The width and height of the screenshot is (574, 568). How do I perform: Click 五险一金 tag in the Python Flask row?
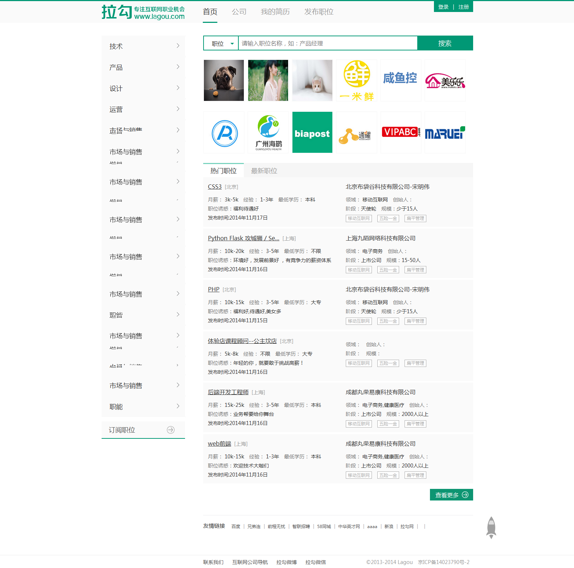point(388,270)
